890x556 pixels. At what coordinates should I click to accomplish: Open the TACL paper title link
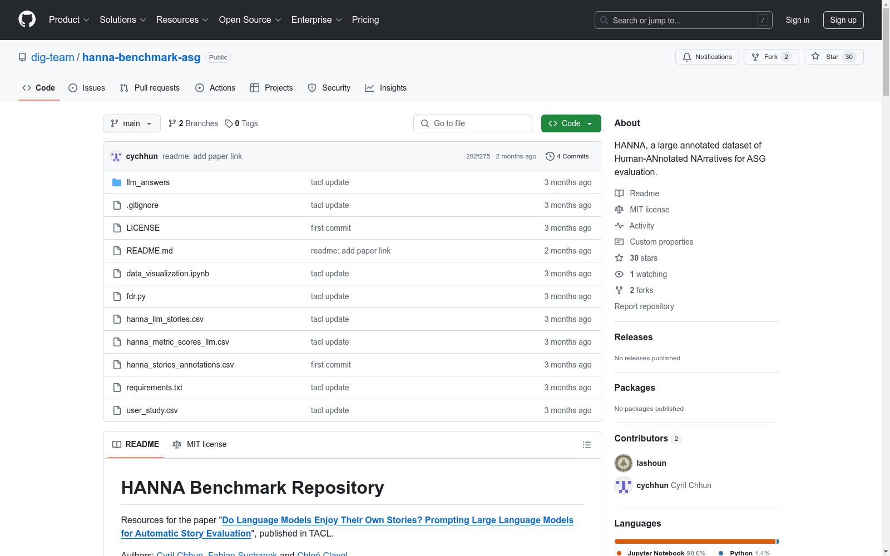347,527
